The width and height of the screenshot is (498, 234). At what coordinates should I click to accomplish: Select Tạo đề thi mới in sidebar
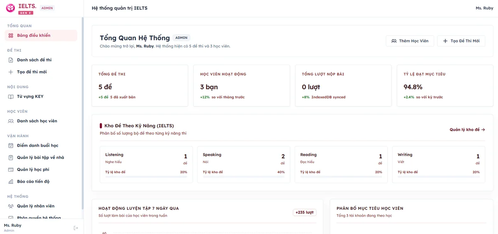pyautogui.click(x=41, y=72)
